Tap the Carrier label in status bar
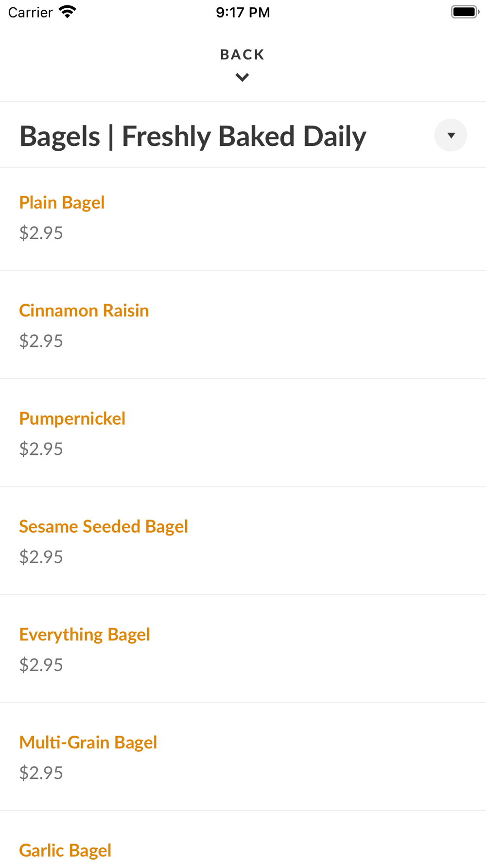The height and width of the screenshot is (864, 486). coord(30,12)
